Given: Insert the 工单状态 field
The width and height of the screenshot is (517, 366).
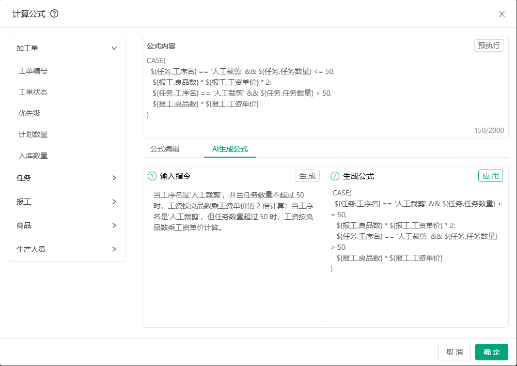Looking at the screenshot, I should pos(33,92).
